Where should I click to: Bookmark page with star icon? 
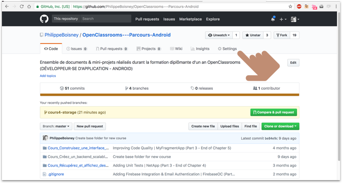[x=290, y=7]
